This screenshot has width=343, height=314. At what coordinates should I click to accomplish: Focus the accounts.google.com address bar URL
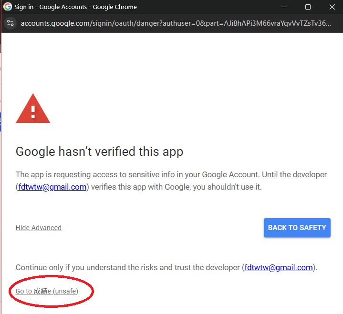(x=176, y=23)
